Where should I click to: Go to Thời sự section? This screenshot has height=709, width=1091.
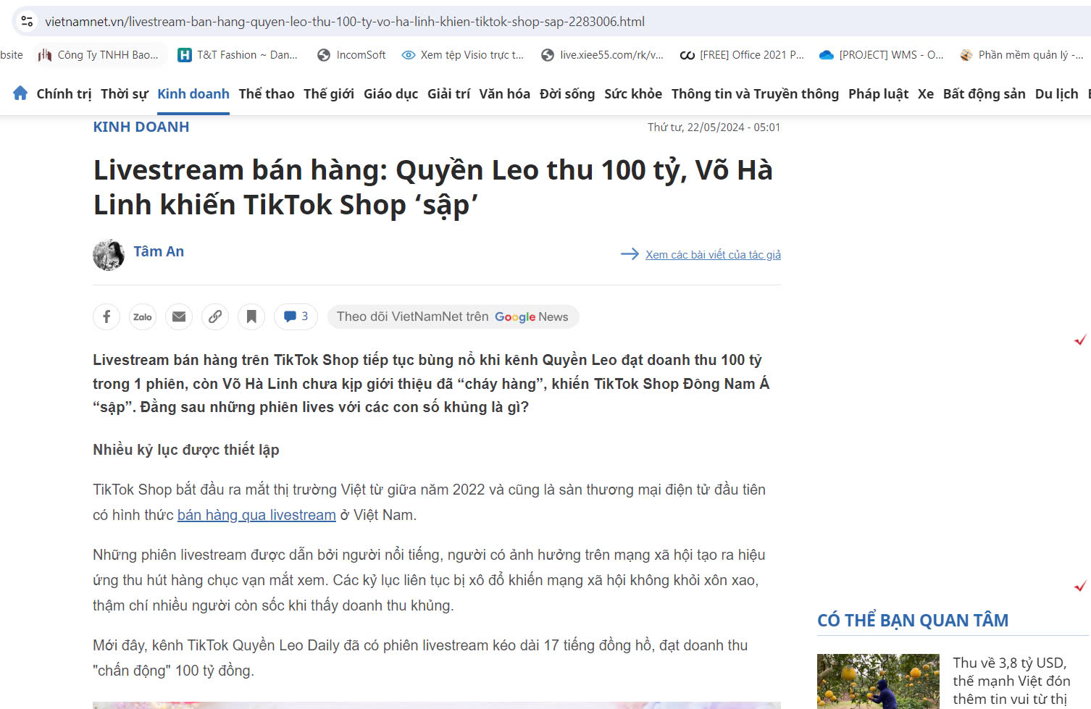coord(125,94)
